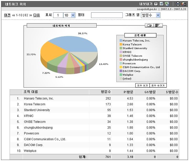Sort by 방문수 column header
This screenshot has width=189, height=161.
pyautogui.click(x=106, y=92)
